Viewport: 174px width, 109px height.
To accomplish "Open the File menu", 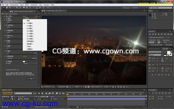I will click(3, 5).
